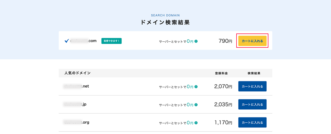The width and height of the screenshot is (331, 134).
Task: Click the 登録料金 column header
Action: [221, 73]
